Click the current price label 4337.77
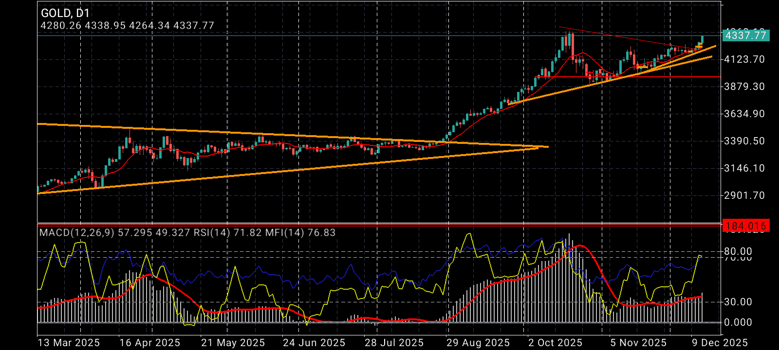Viewport: 779px width, 350px height. pyautogui.click(x=745, y=35)
